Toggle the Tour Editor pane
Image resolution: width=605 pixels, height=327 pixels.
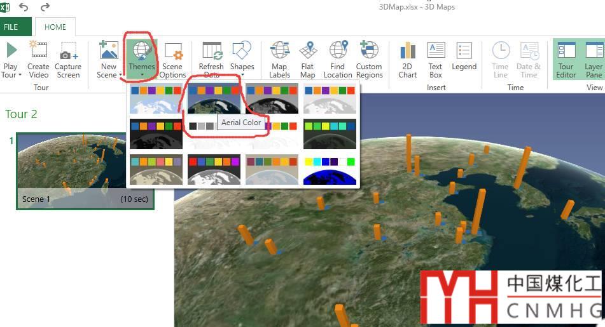pyautogui.click(x=566, y=59)
